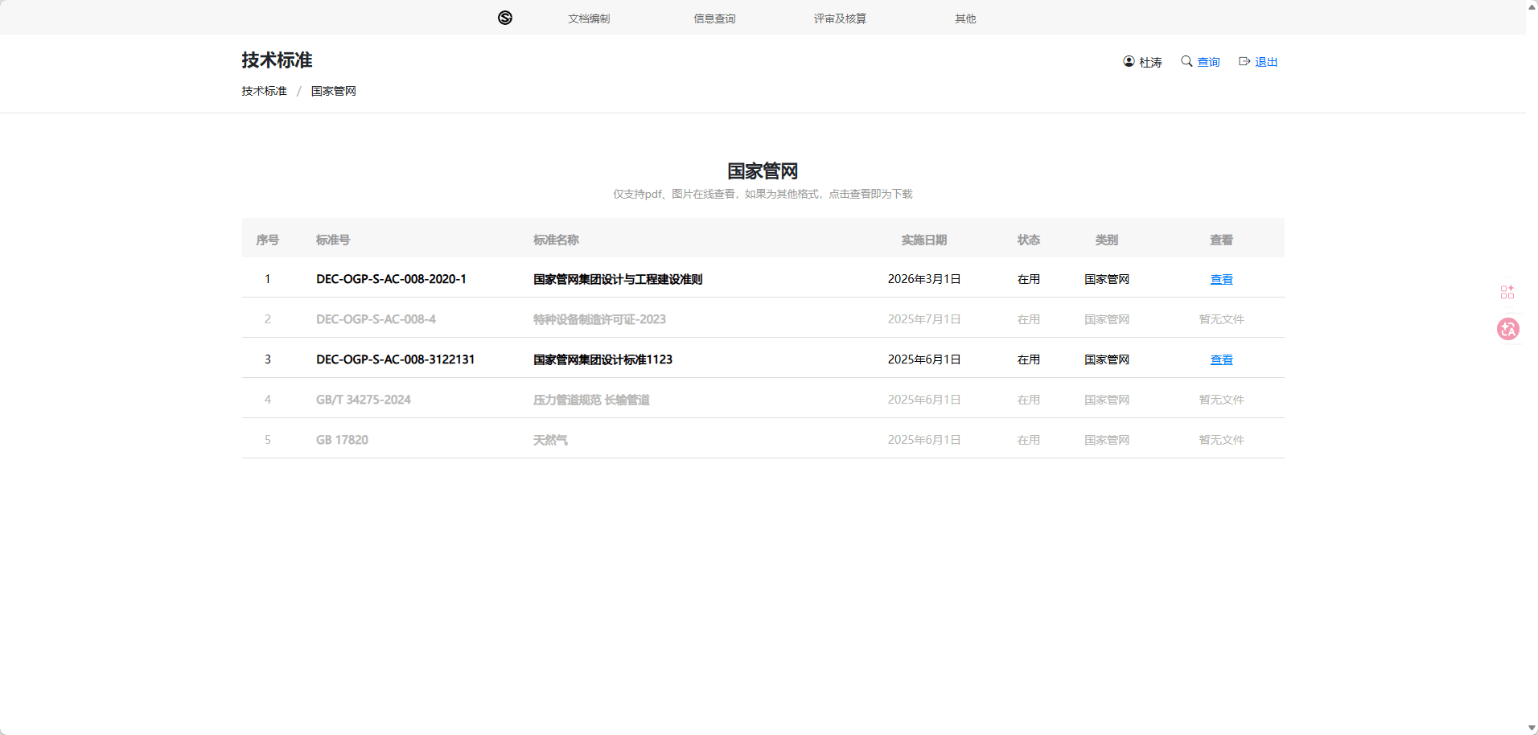Image resolution: width=1538 pixels, height=735 pixels.
Task: Click scrollbar down arrow
Action: coord(1532,729)
